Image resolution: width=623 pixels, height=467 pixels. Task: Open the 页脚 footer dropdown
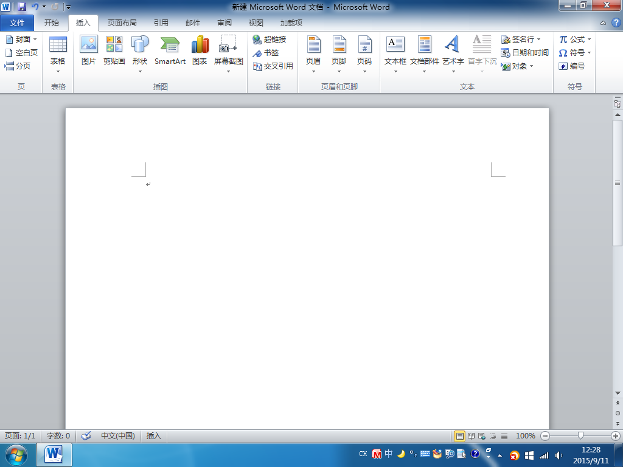click(339, 54)
